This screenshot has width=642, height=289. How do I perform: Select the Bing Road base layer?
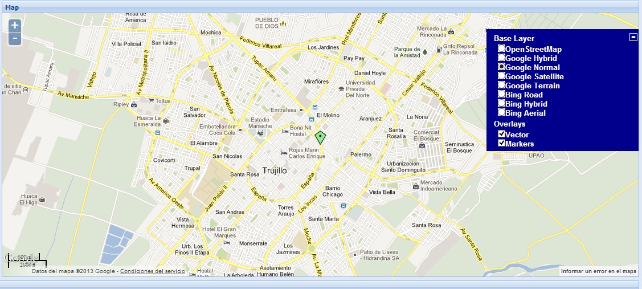point(501,94)
